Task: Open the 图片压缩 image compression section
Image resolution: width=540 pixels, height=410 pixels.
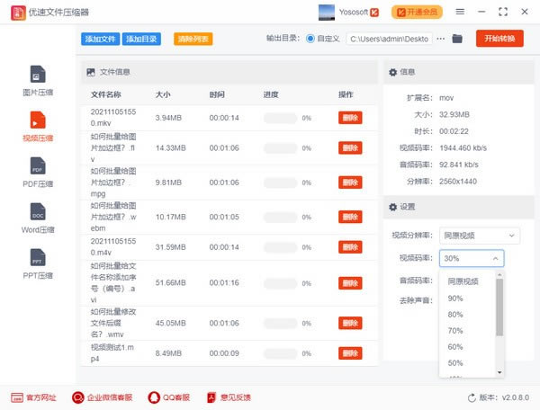Action: coord(38,81)
